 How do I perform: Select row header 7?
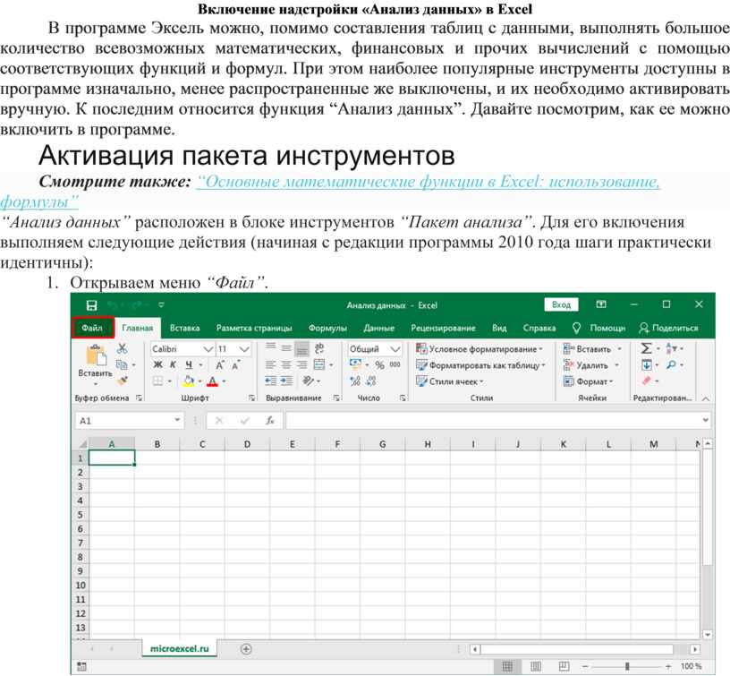(x=81, y=543)
